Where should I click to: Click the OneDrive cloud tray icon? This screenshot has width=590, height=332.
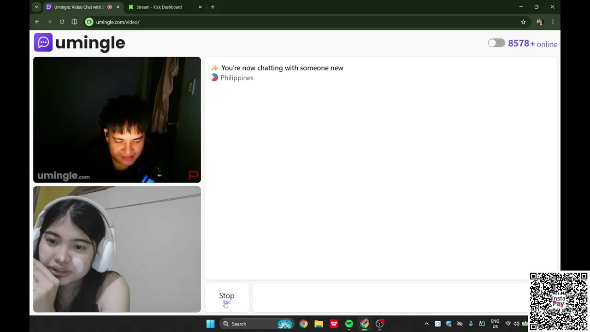437,324
